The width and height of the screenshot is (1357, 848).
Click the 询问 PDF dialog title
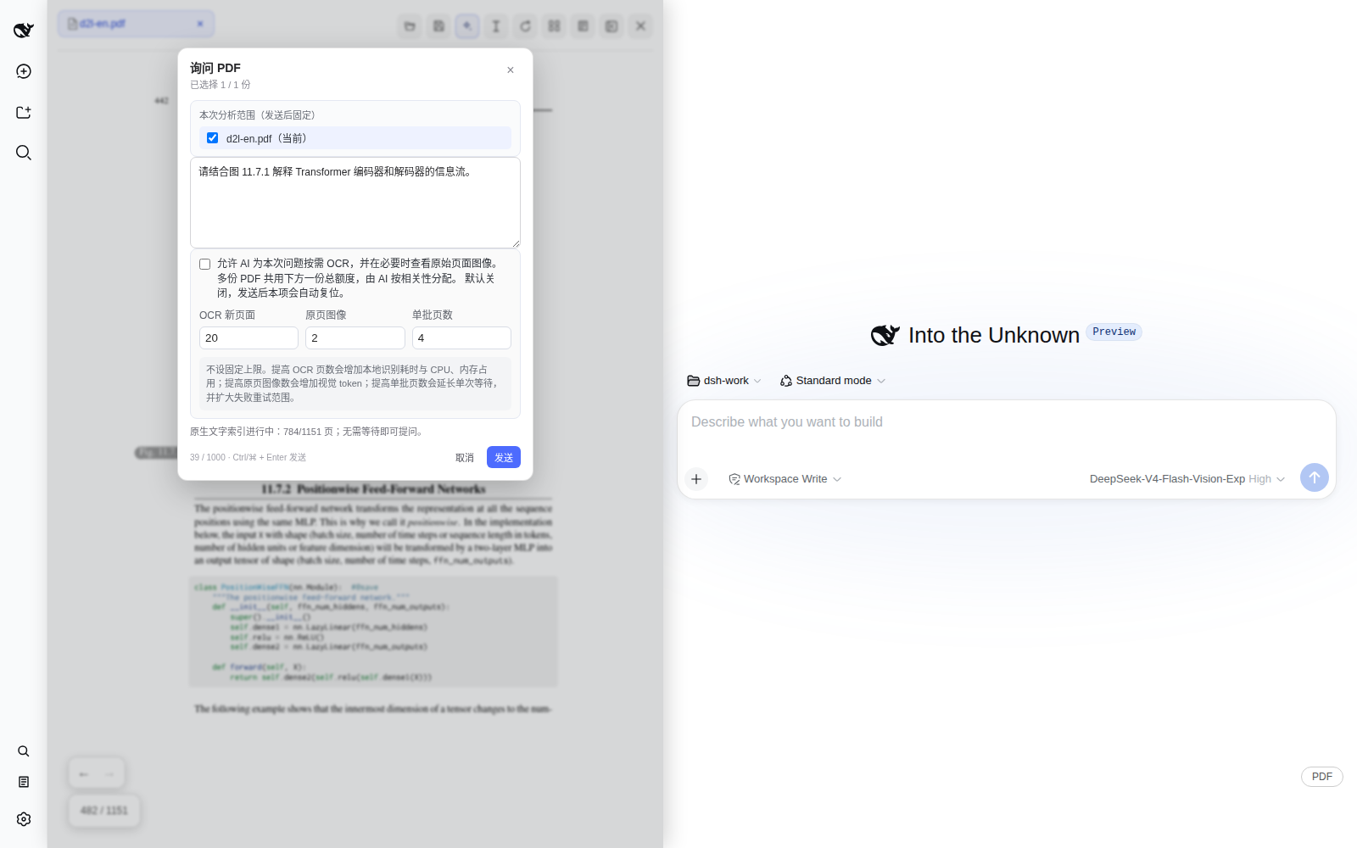[215, 68]
